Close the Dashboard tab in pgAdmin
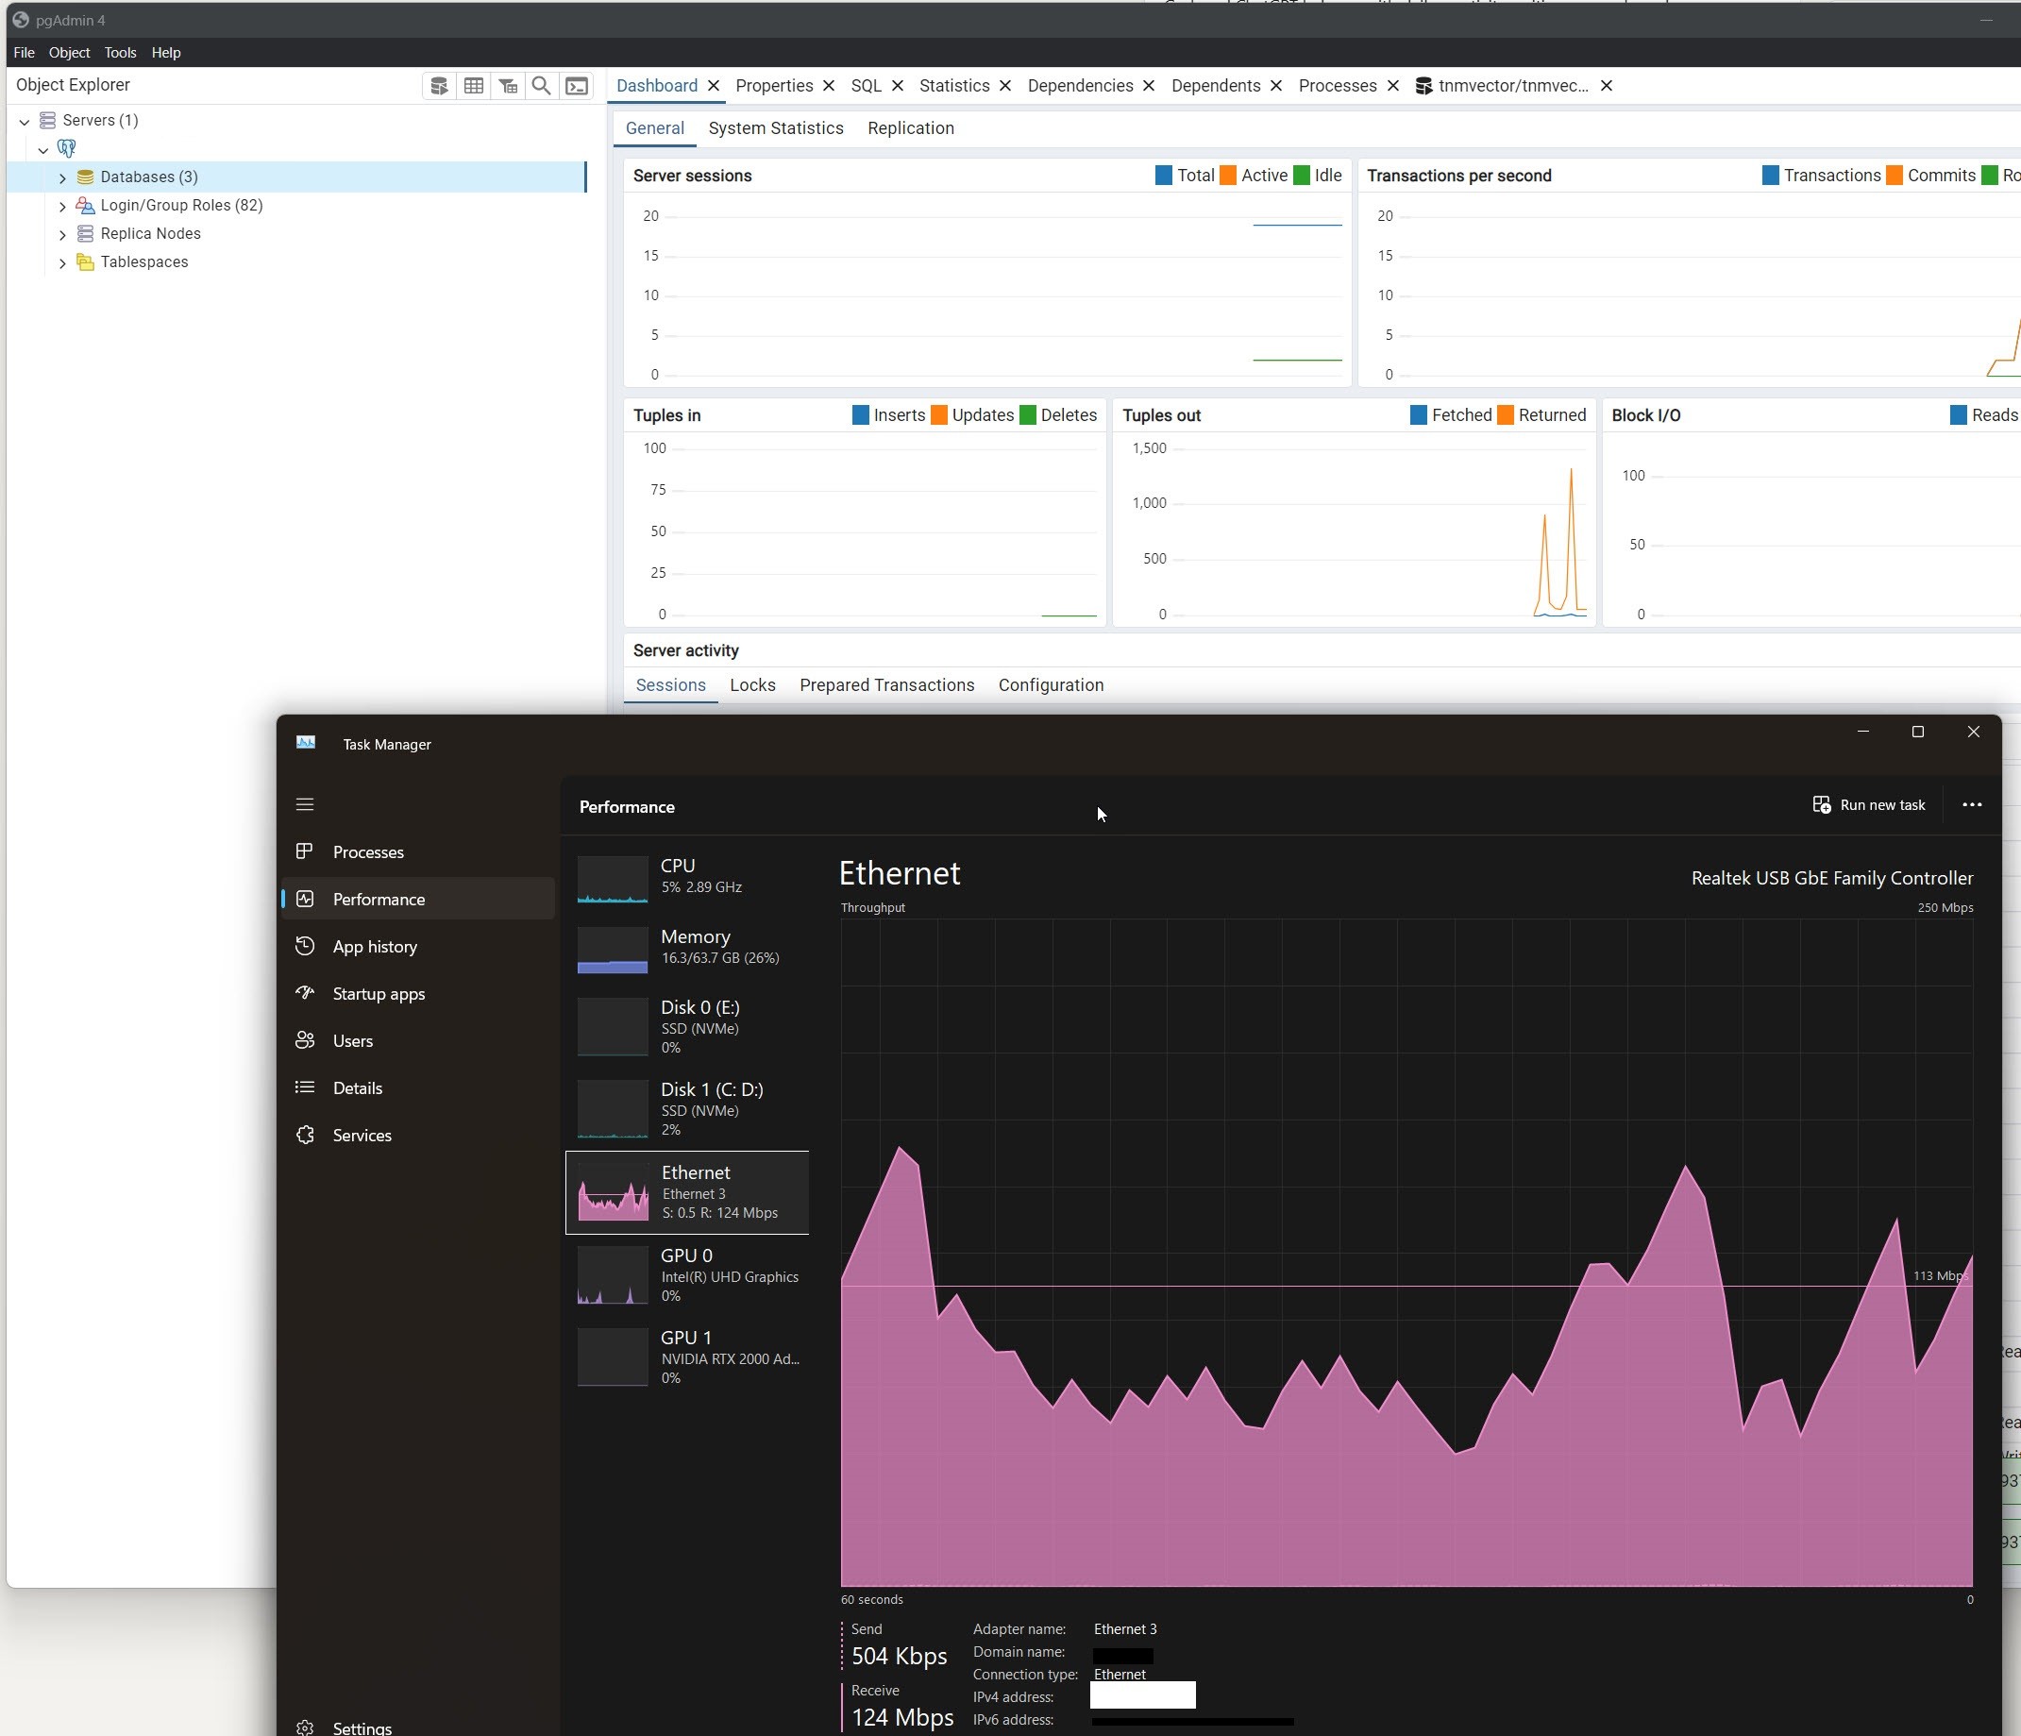Viewport: 2021px width, 1736px height. pyautogui.click(x=713, y=86)
